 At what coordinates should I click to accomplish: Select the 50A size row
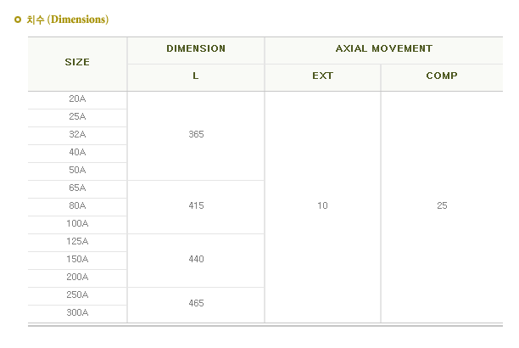click(77, 170)
